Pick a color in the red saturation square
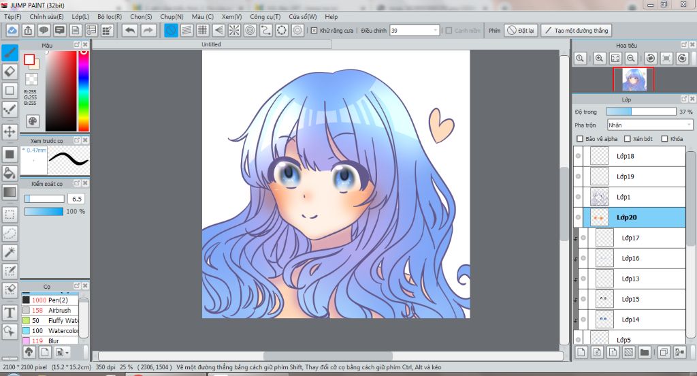697x376 pixels. [x=61, y=91]
